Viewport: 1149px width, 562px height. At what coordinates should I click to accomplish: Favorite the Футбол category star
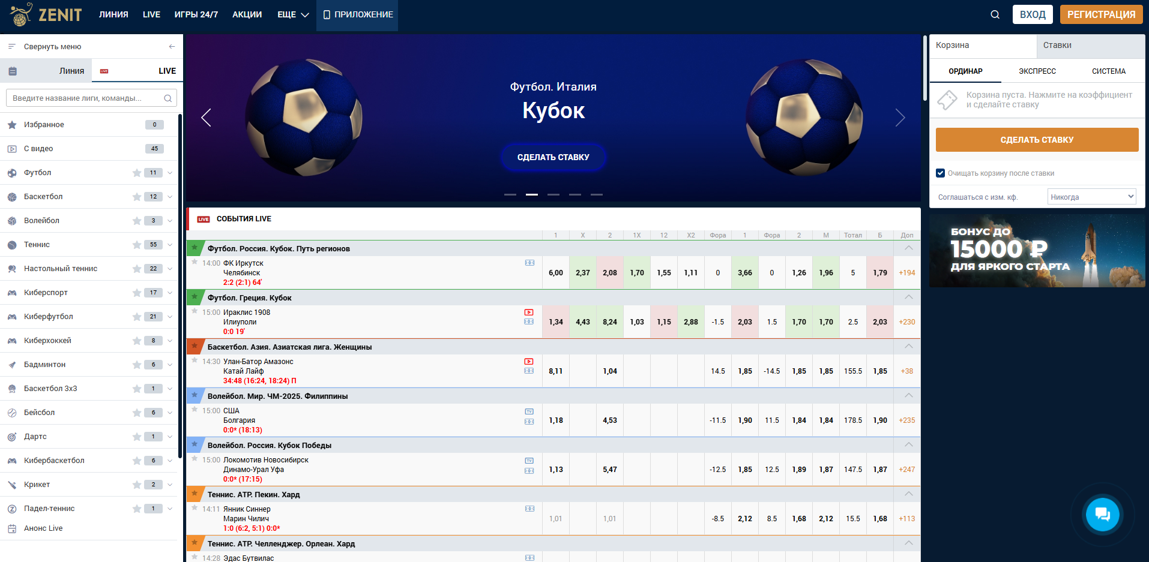pyautogui.click(x=137, y=173)
